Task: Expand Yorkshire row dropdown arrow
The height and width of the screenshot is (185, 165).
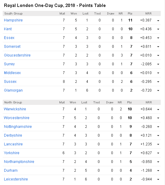Action: [x=158, y=153]
